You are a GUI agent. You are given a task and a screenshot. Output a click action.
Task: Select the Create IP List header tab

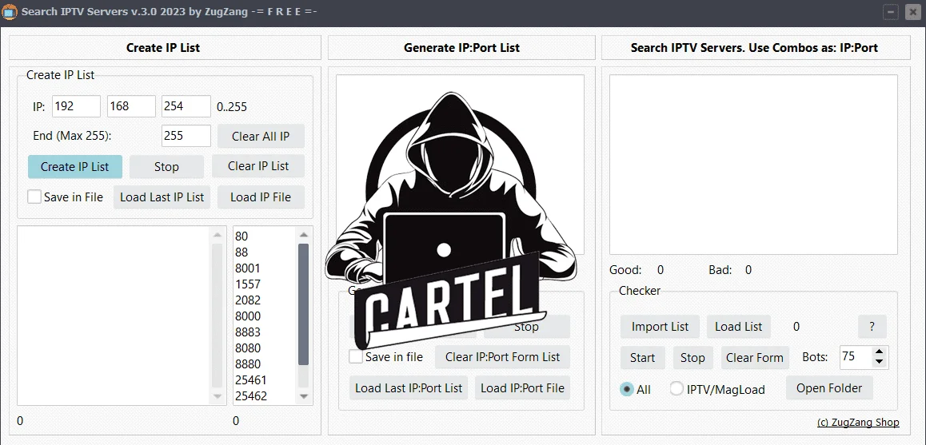165,48
